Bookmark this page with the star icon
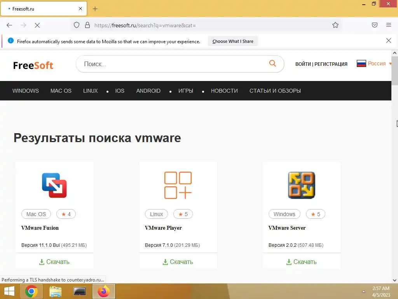The height and width of the screenshot is (299, 398). pos(335,25)
